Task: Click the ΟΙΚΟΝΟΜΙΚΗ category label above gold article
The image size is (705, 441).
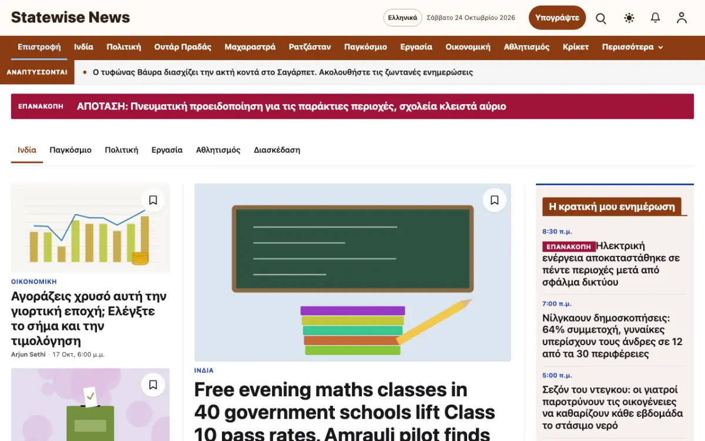Action: (34, 282)
